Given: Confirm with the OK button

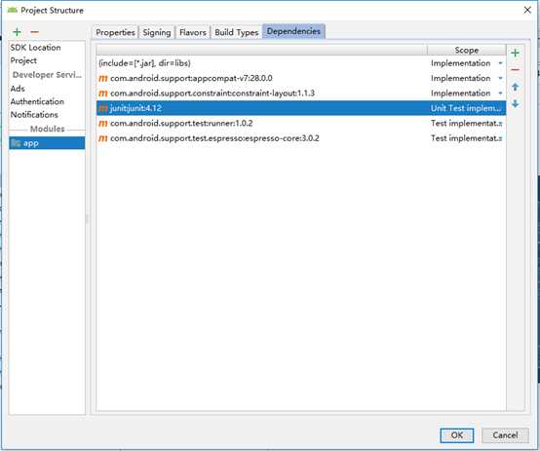Looking at the screenshot, I should (457, 435).
